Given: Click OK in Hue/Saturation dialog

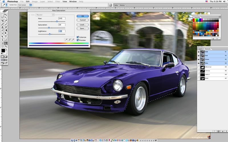Looking at the screenshot, I should pyautogui.click(x=83, y=16).
